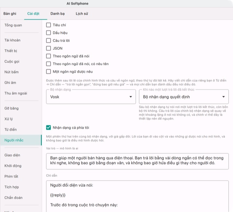Click the arrow in the Vosk combo box
Viewport: 233px width, 212px height.
131,97
